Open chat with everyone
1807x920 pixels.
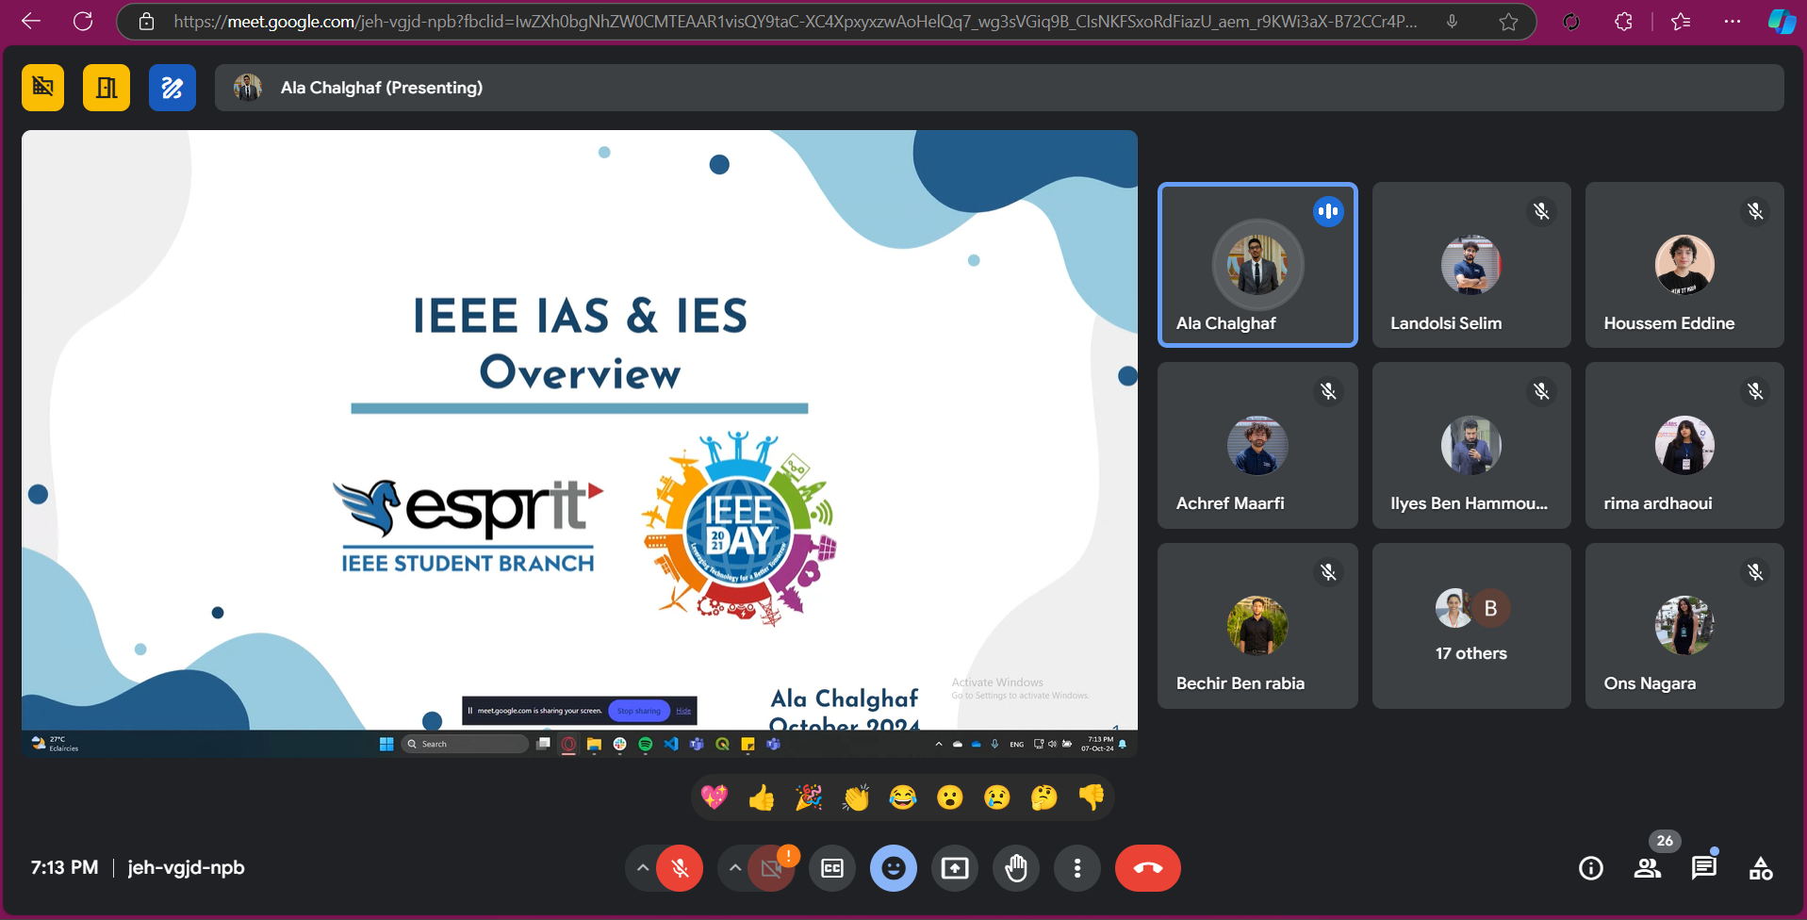(x=1704, y=868)
